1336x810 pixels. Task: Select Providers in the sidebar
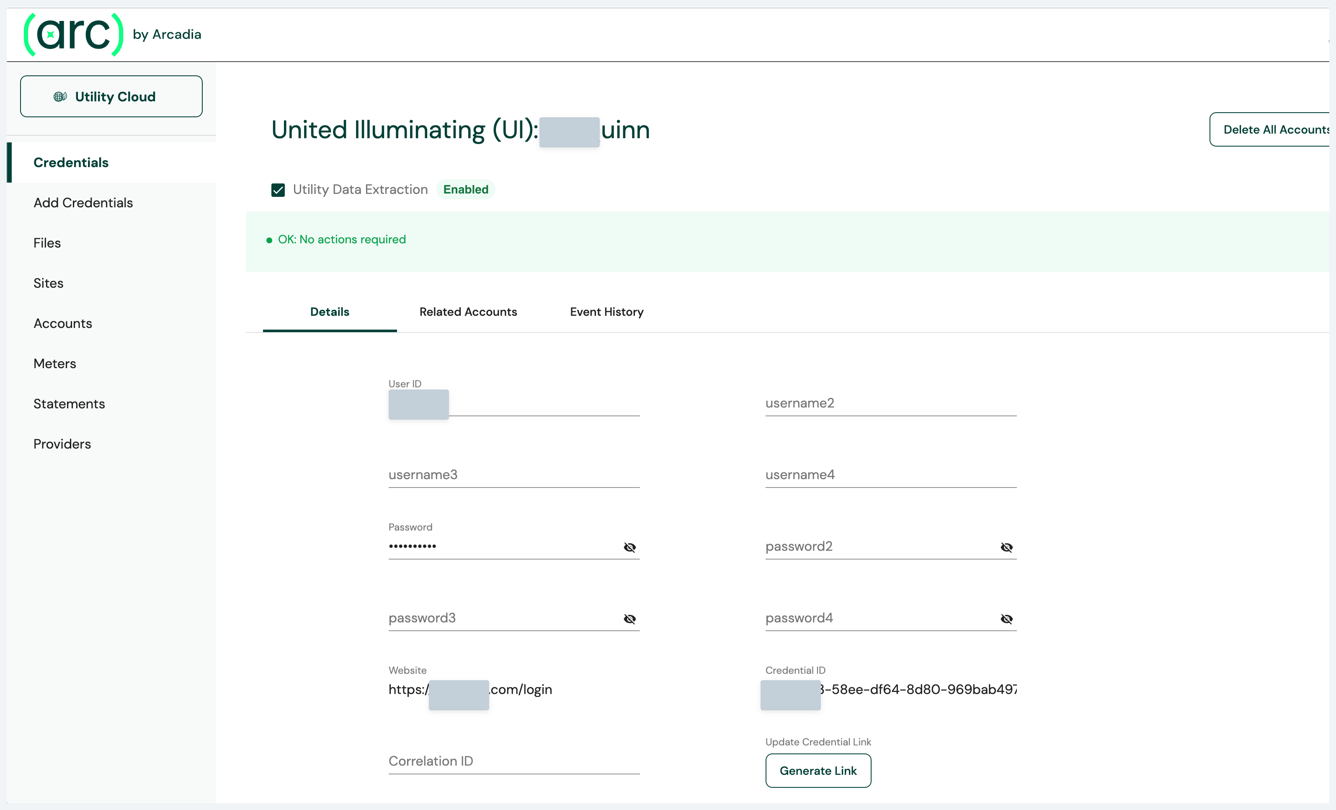62,444
